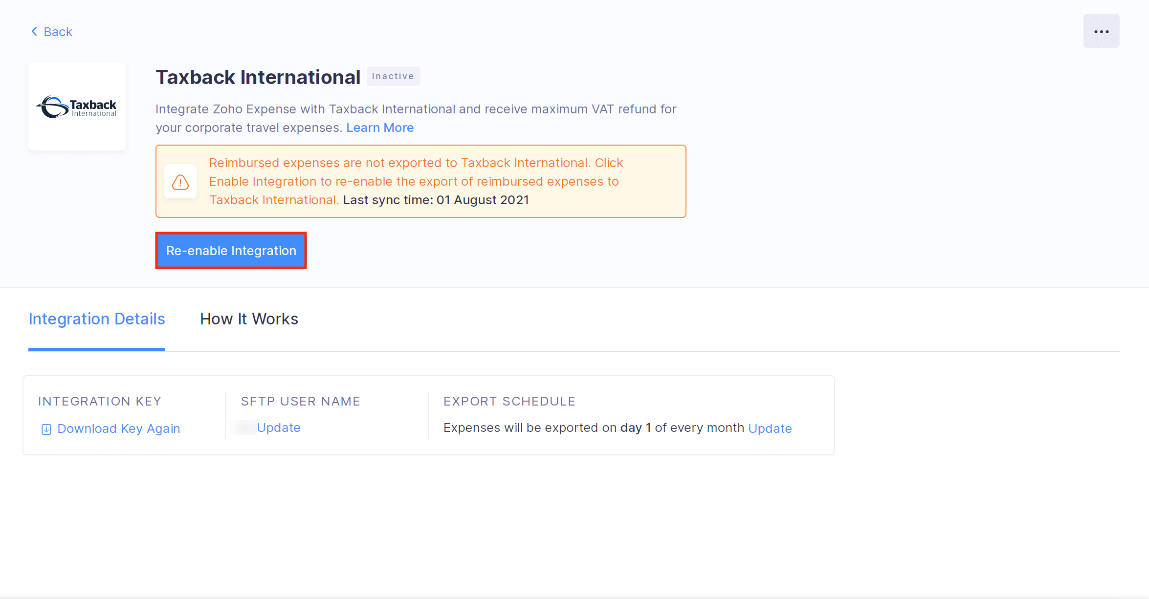Click the EXPORT SCHEDULE column label
Screen dimensions: 1149x599
coord(509,401)
